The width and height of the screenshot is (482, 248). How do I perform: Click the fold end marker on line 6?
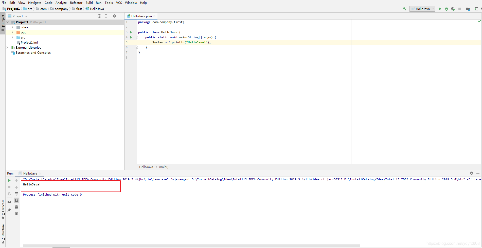[x=137, y=47]
